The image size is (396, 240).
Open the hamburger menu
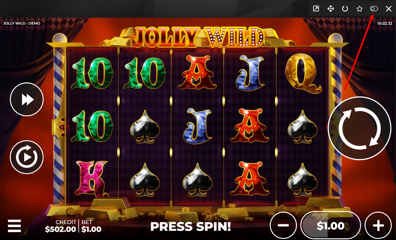pos(15,226)
